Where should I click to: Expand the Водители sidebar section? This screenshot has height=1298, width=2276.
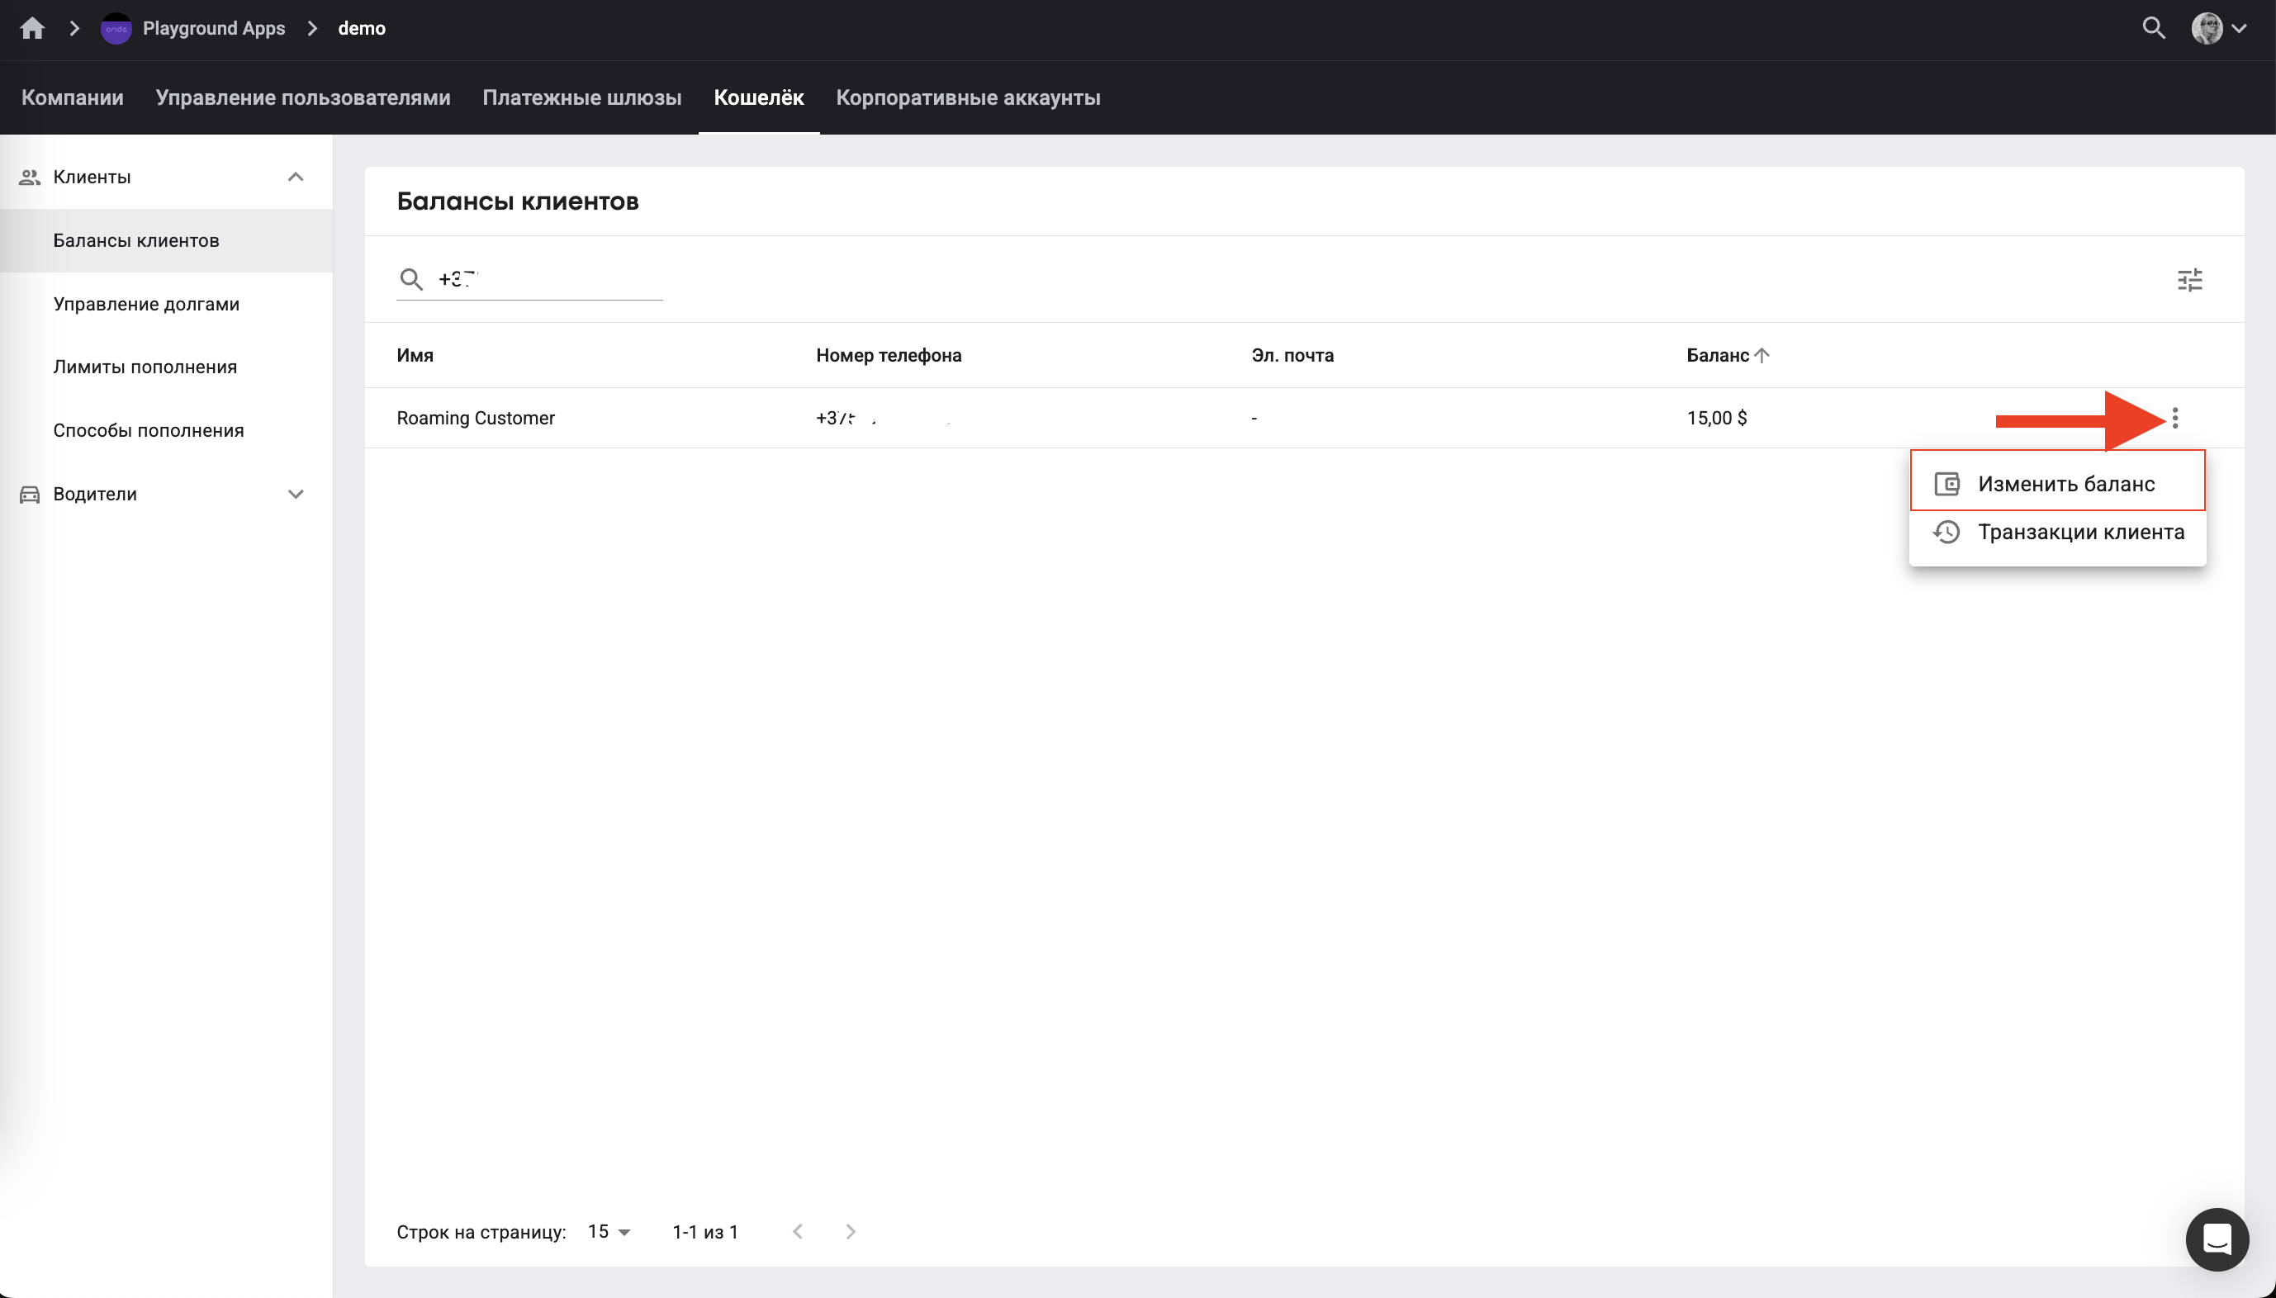pos(296,494)
